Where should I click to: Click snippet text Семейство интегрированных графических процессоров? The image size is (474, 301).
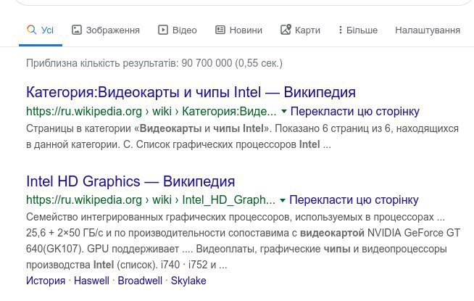tap(159, 217)
